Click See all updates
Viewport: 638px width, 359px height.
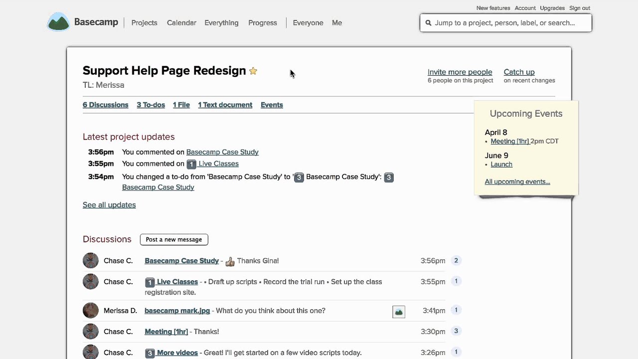point(109,205)
